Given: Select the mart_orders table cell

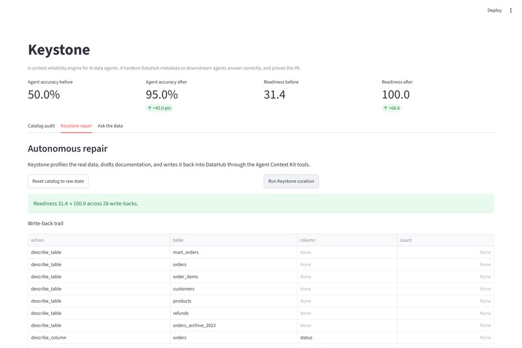Looking at the screenshot, I should tap(234, 253).
